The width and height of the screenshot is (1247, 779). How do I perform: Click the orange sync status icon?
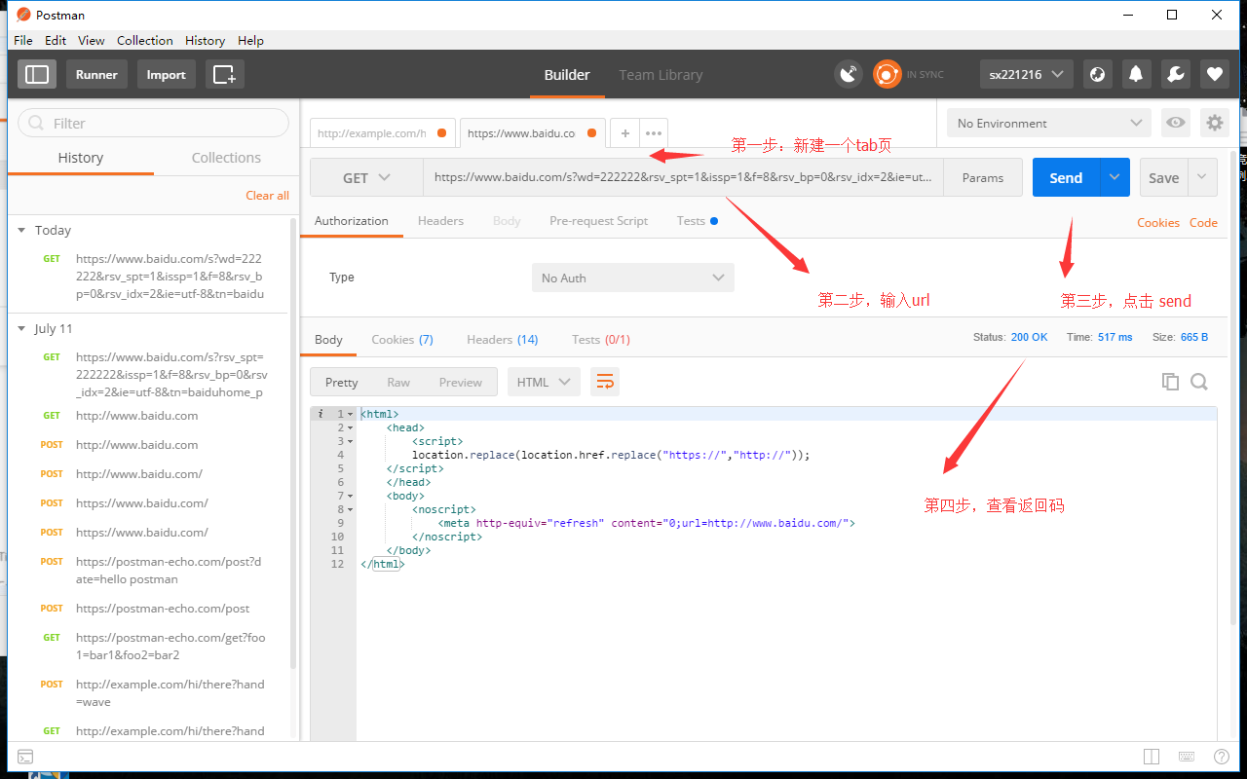pos(887,74)
